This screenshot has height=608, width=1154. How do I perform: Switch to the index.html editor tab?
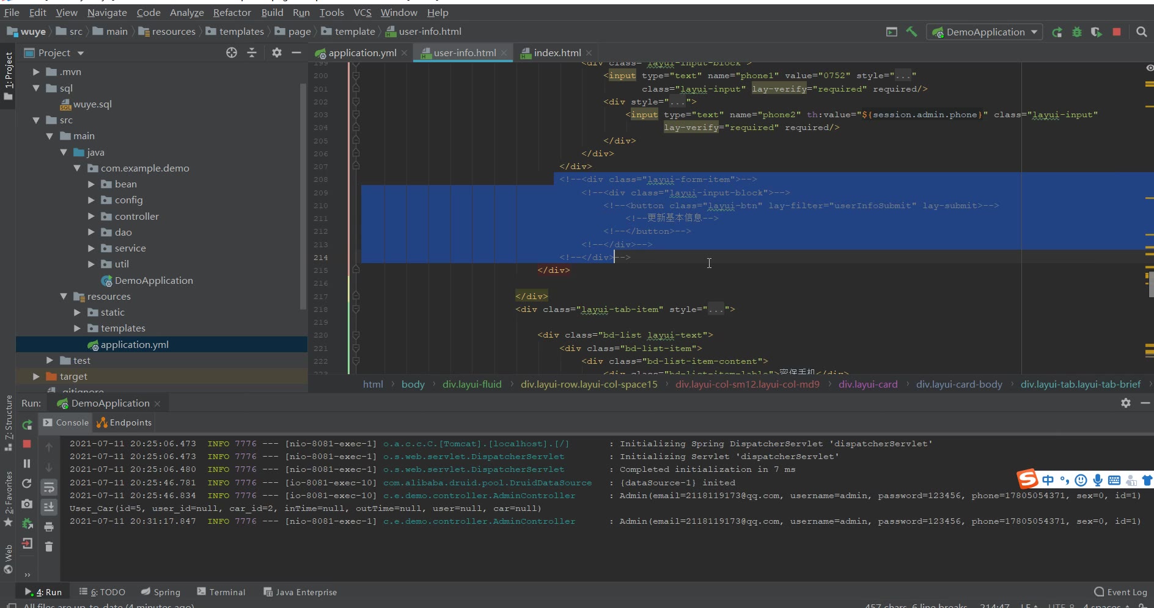click(556, 53)
